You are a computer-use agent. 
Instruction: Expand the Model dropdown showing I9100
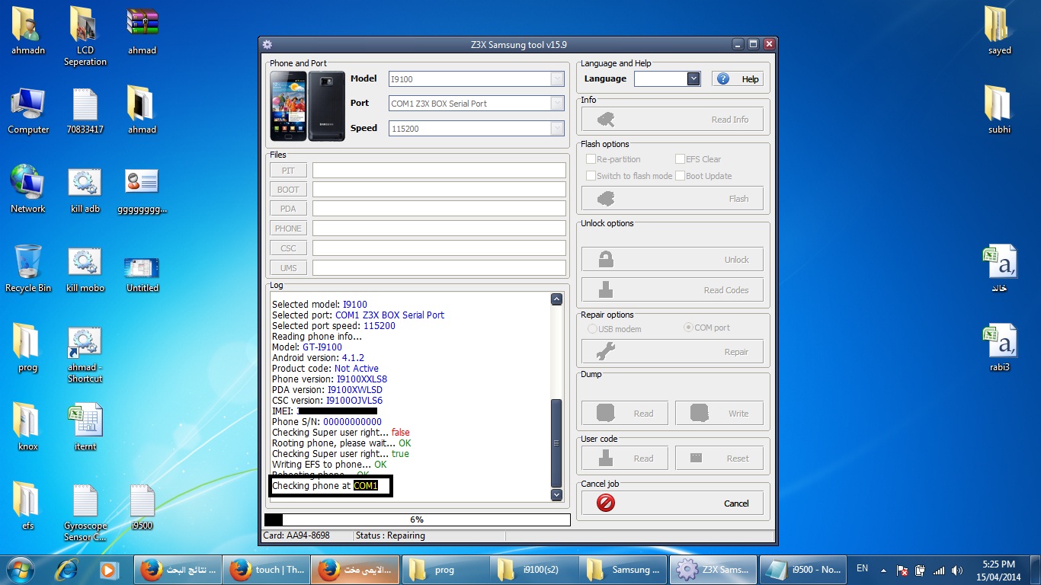point(557,78)
